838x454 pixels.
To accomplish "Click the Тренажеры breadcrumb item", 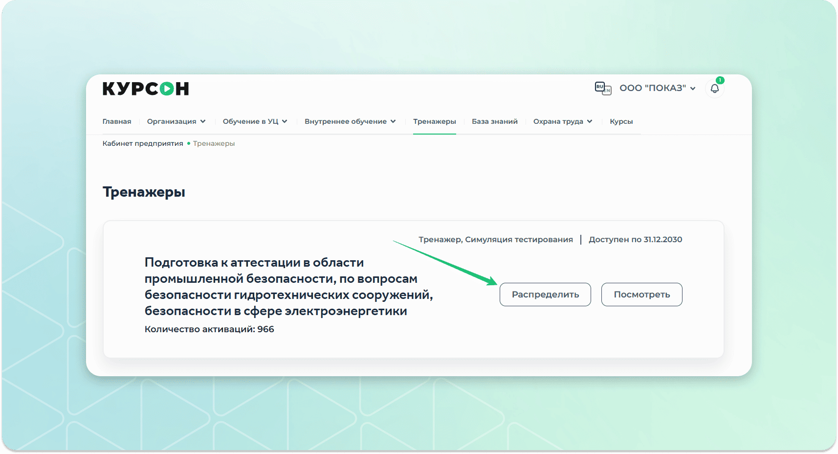I will (x=214, y=143).
